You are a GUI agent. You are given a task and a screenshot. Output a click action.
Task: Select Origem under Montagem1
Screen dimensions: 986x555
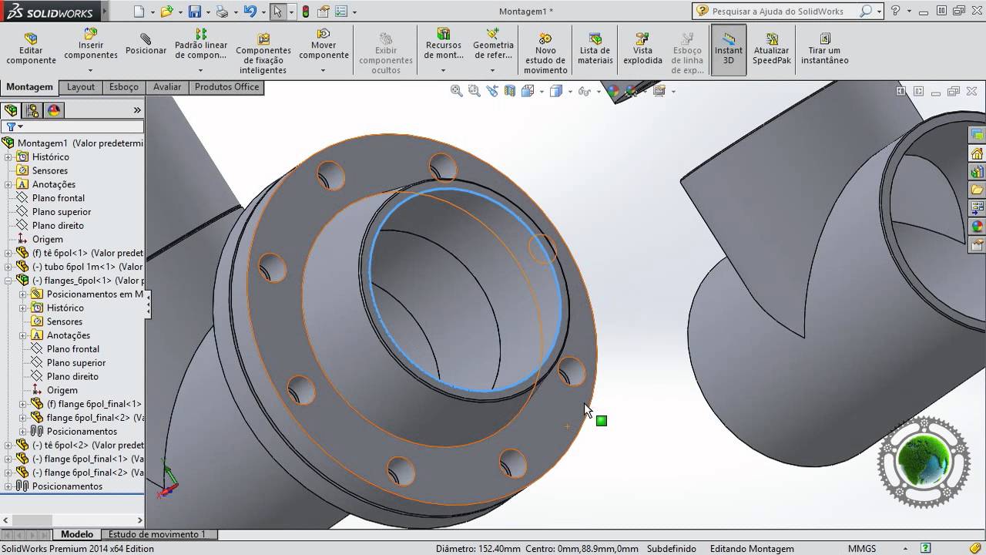click(48, 240)
